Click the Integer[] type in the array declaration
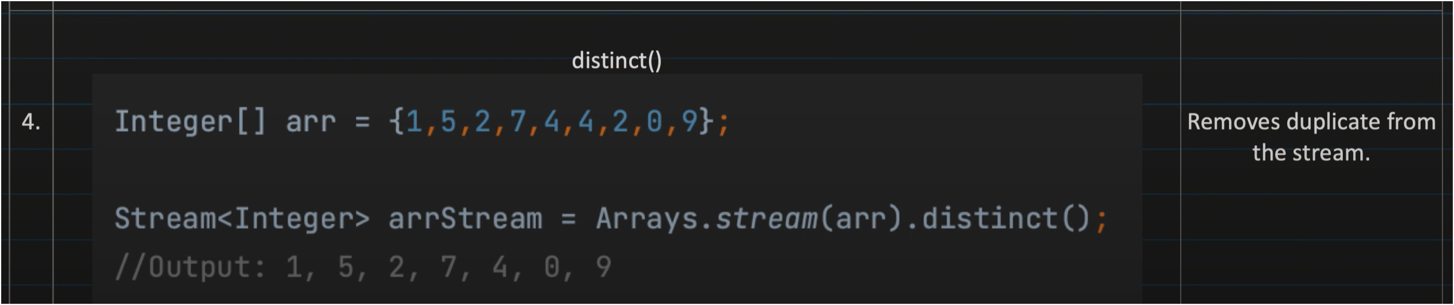Viewport: 1454px width, 305px height. pyautogui.click(x=191, y=122)
